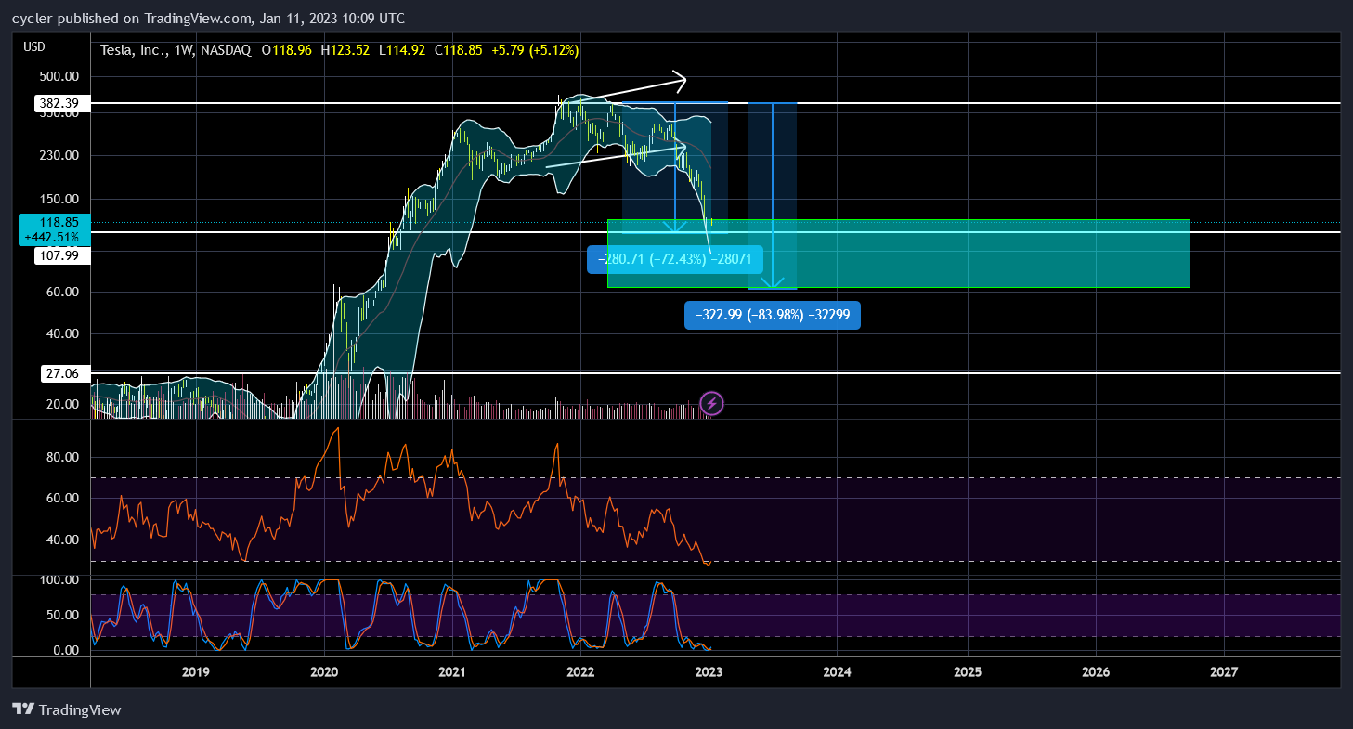Click the 0.00 stochastic axis label

coord(64,650)
